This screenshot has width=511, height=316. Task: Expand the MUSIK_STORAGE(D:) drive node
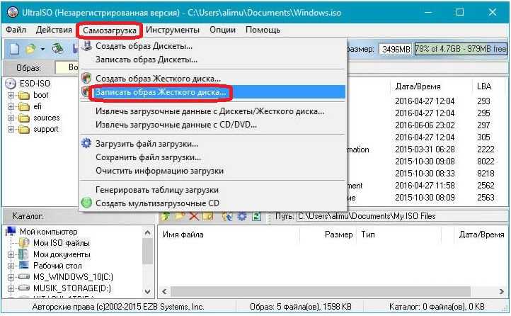[x=11, y=288]
